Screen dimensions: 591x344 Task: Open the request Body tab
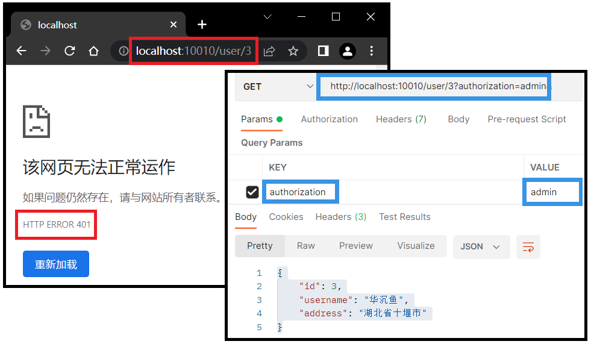tap(458, 119)
